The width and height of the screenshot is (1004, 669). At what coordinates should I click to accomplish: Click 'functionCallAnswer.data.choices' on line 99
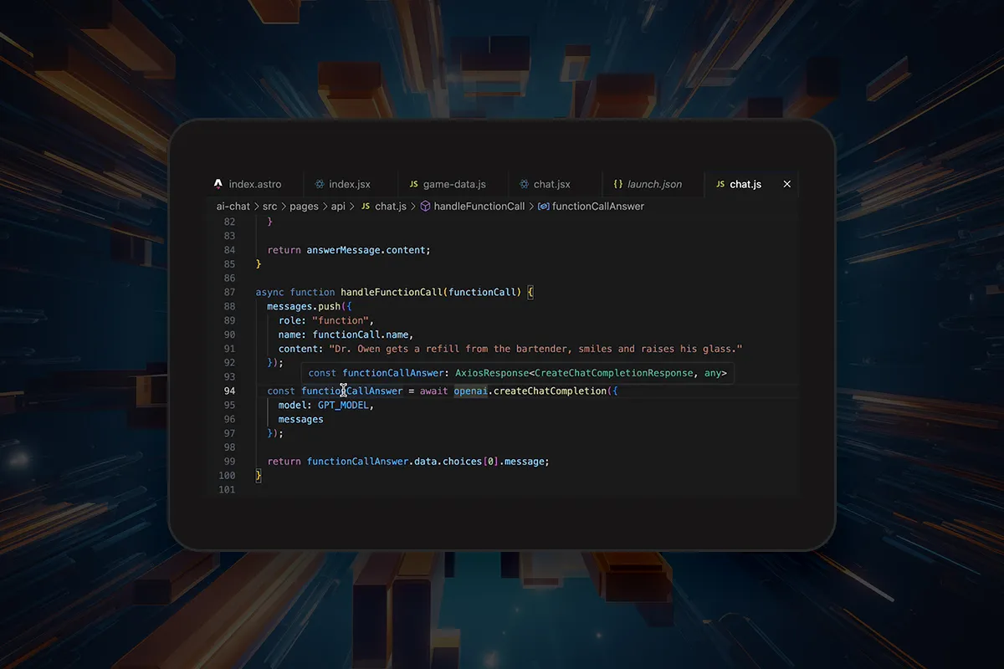click(x=395, y=461)
